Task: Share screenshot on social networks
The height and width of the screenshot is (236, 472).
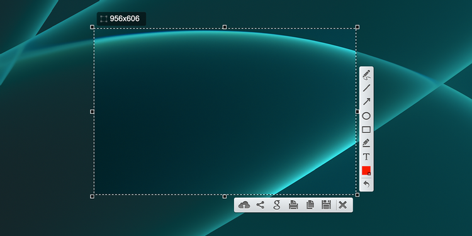Action: [x=261, y=205]
